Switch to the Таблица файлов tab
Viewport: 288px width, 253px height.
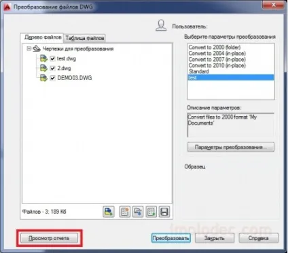85,38
